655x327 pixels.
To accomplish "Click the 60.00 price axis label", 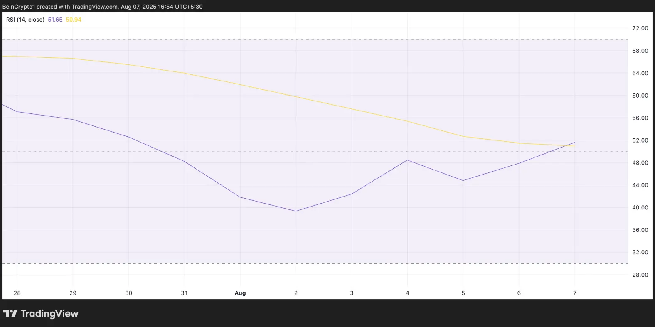I will [640, 96].
